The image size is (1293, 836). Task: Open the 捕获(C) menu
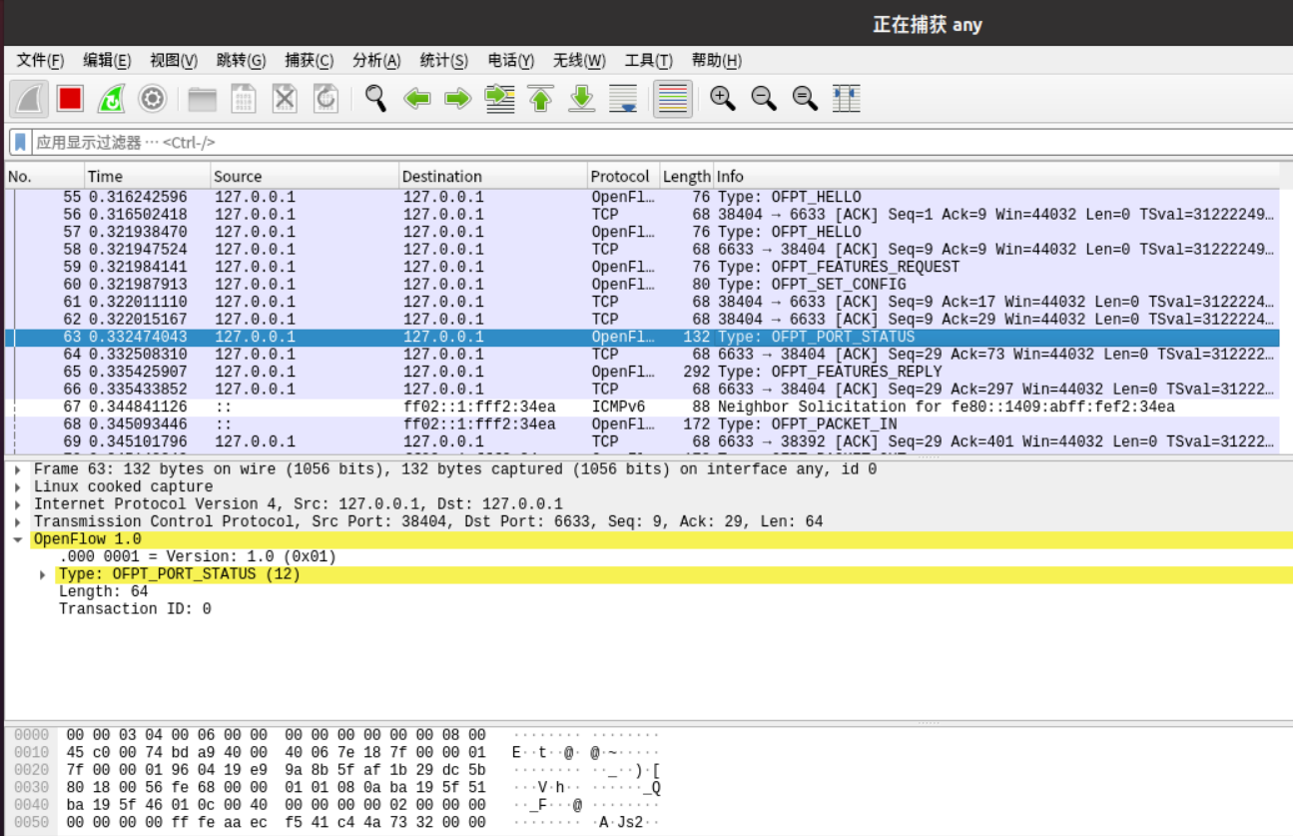309,60
